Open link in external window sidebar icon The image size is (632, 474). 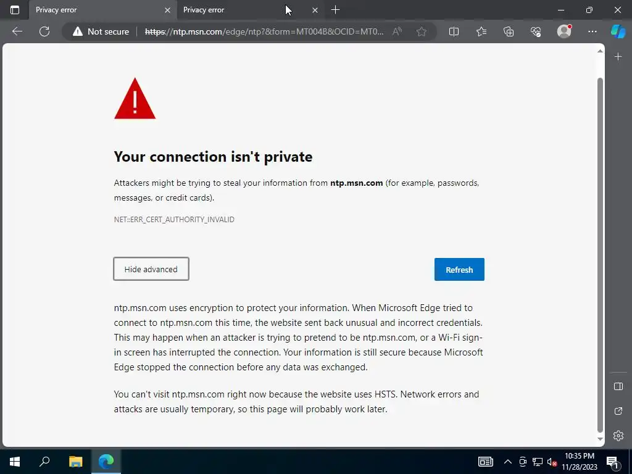618,411
